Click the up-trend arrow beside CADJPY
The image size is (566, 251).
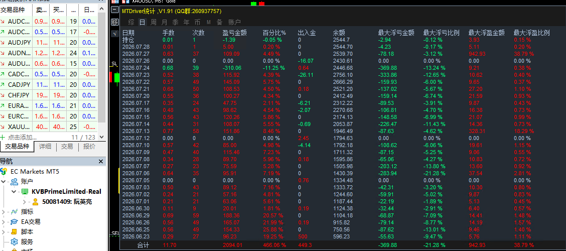coord(3,84)
